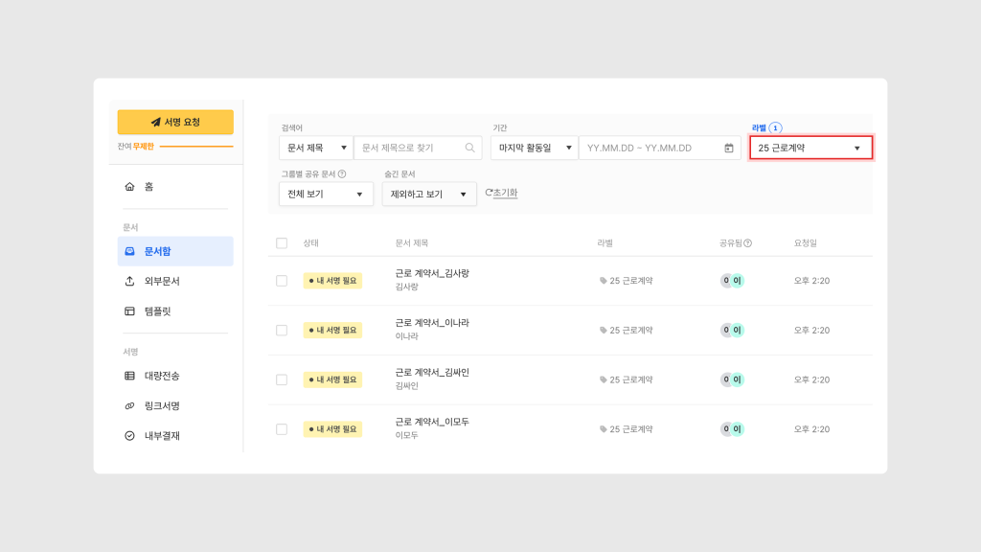The height and width of the screenshot is (552, 981).
Task: Click the shared member avatar in 이모두 row
Action: coord(732,429)
